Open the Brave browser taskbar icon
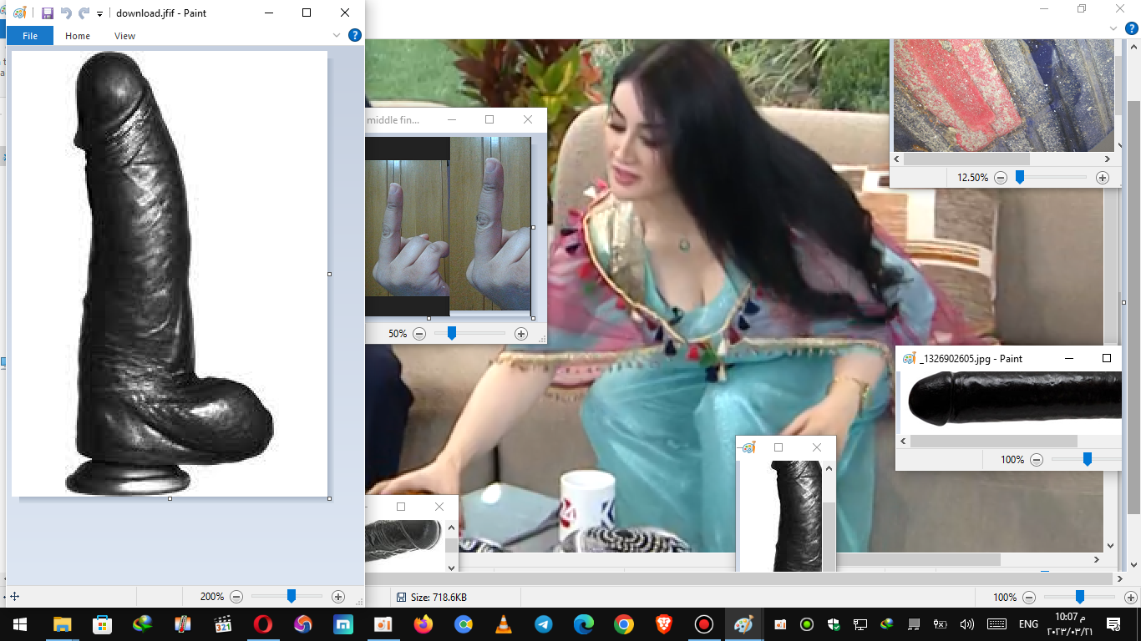1141x641 pixels. coord(663,624)
